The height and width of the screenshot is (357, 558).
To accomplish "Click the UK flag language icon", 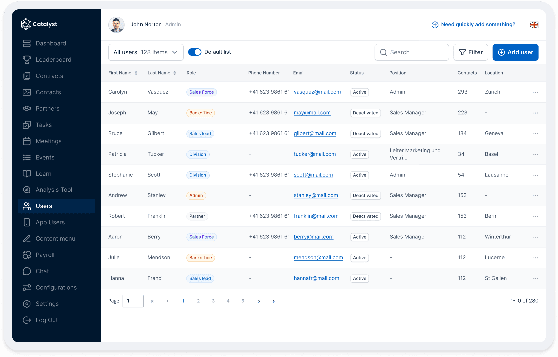I will tap(534, 25).
